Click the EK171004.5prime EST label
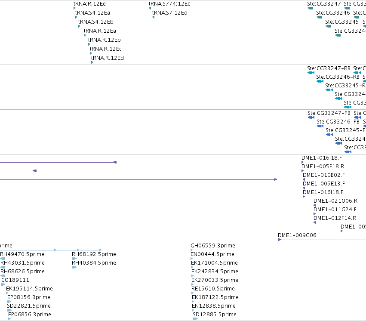 point(214,263)
